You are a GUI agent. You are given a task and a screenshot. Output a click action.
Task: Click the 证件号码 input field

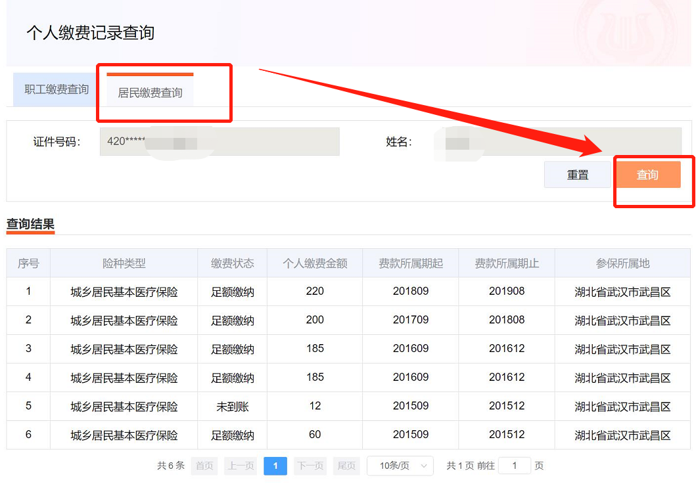[x=220, y=142]
